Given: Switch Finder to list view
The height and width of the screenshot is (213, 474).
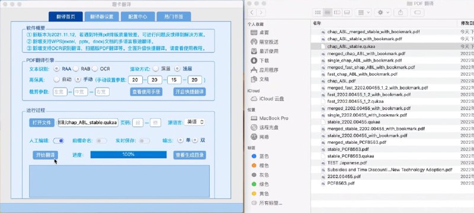Looking at the screenshot, I should point(328,12).
